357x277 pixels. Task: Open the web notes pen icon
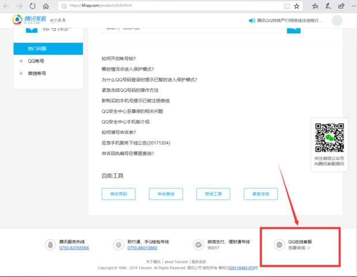click(328, 6)
